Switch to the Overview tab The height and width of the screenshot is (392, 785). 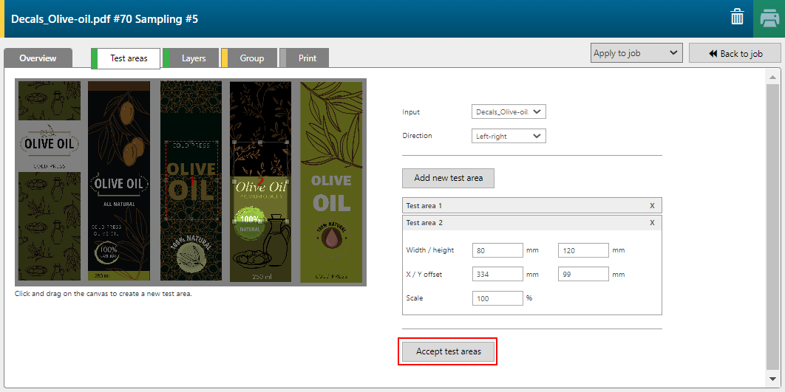click(x=38, y=58)
